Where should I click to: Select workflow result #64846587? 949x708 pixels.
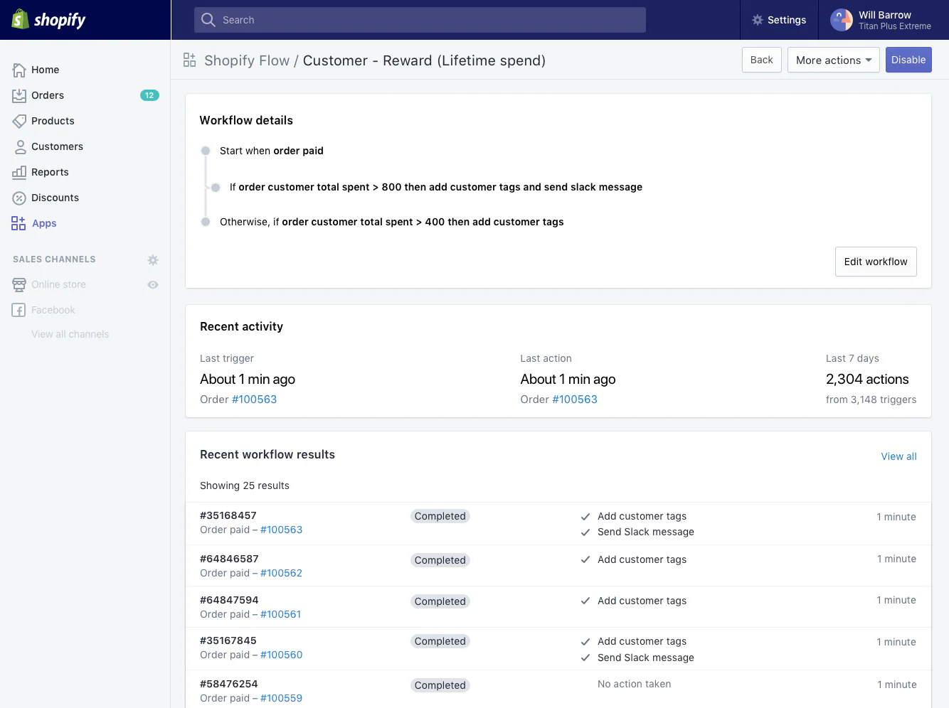click(229, 559)
